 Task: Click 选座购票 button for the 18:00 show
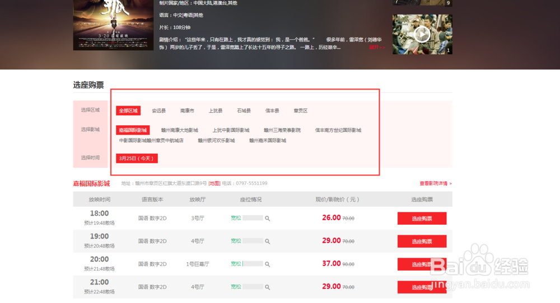422,219
